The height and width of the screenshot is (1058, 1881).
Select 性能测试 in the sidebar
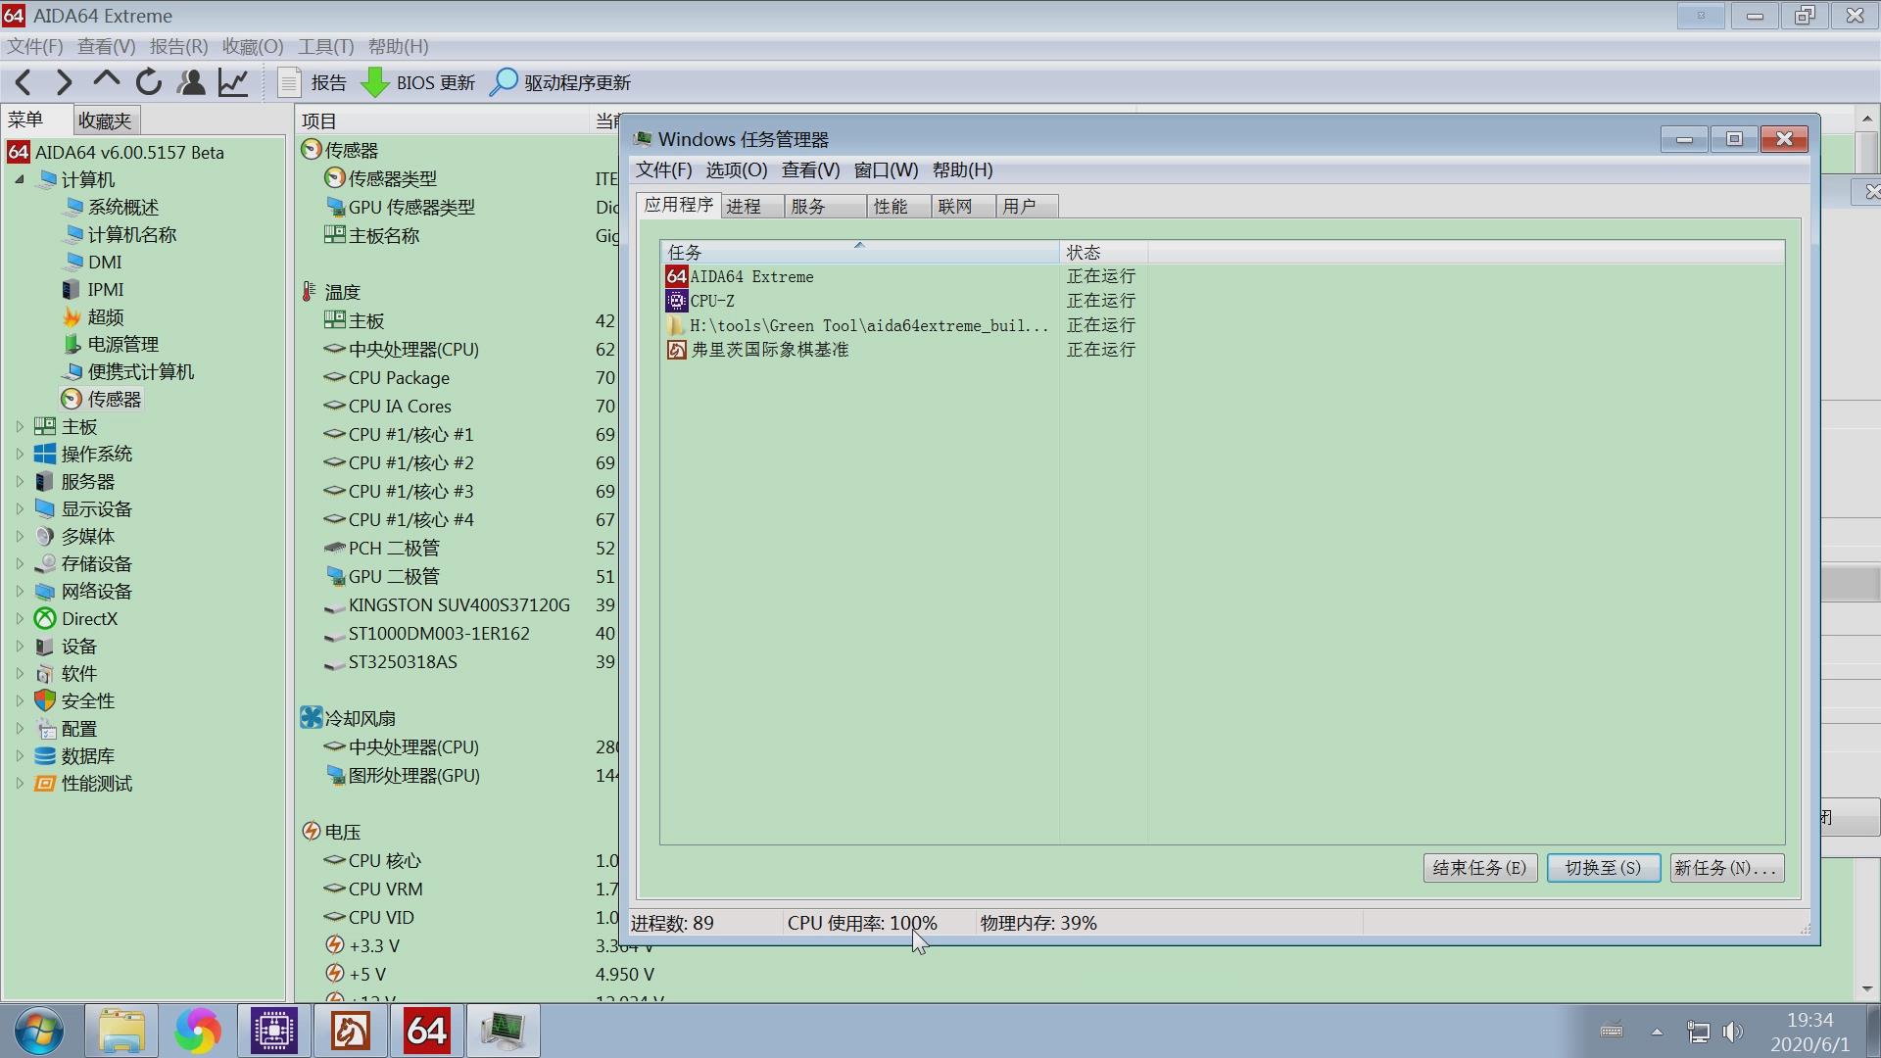(x=97, y=783)
